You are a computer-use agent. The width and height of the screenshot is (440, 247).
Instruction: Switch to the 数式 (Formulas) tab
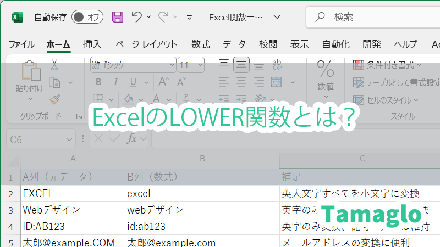point(200,44)
